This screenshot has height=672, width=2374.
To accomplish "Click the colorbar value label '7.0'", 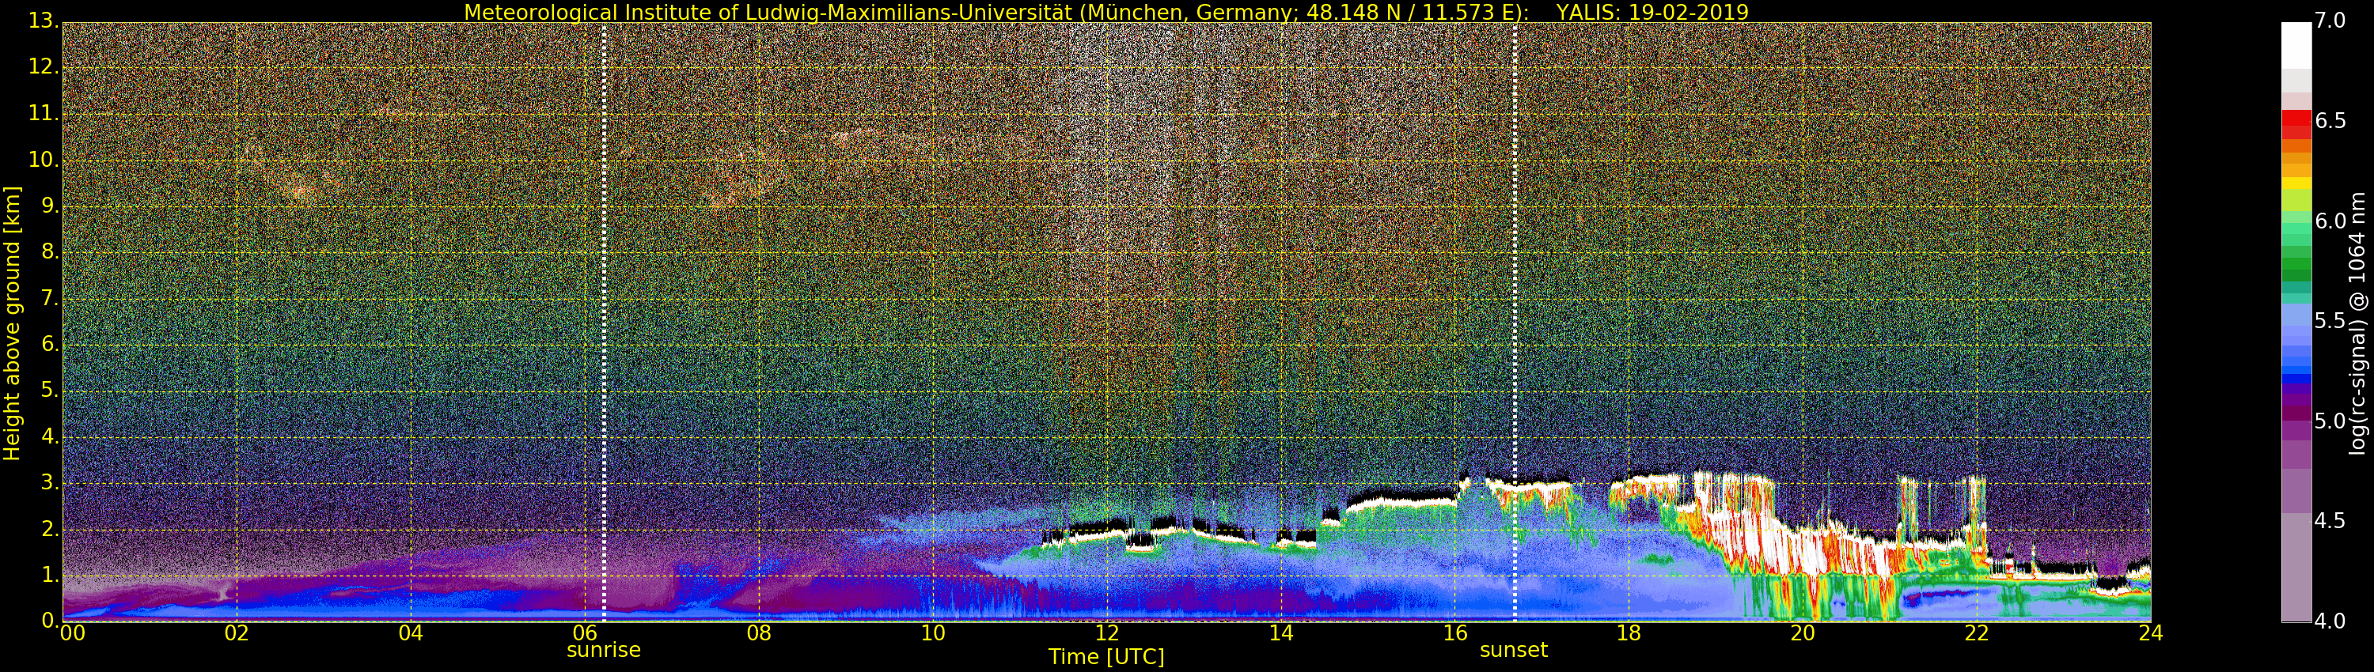I will tap(2330, 21).
